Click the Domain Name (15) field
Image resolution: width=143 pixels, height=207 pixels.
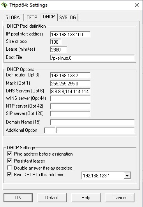(x=92, y=122)
